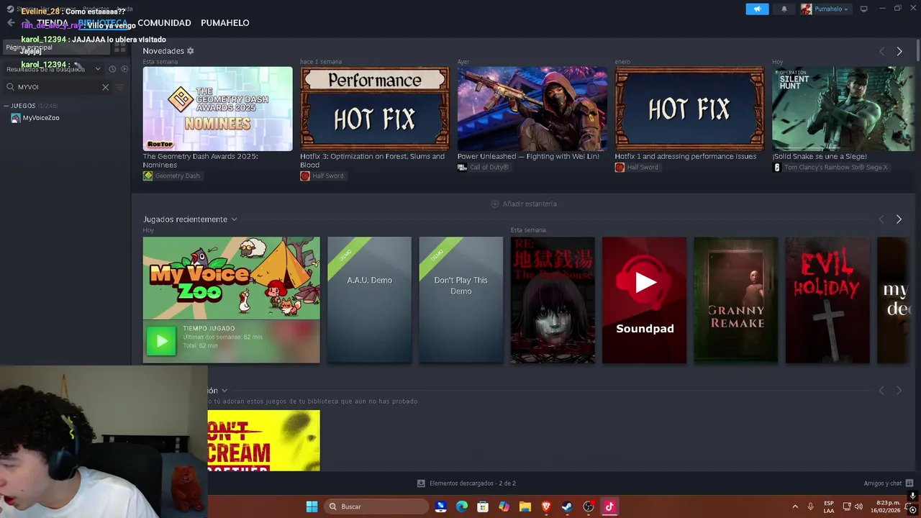
Task: Open Don't Play This Demo tile
Action: (461, 300)
